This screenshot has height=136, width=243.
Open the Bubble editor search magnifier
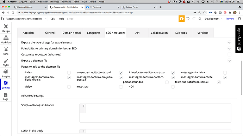click(x=200, y=19)
